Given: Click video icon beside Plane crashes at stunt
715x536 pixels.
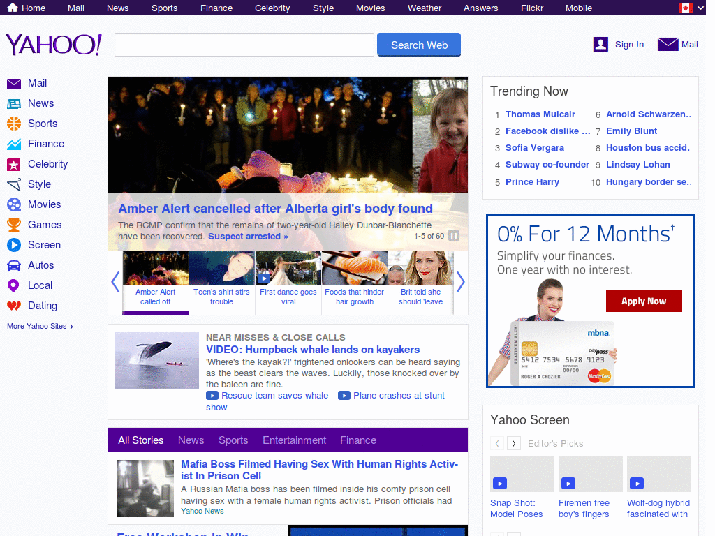Looking at the screenshot, I should [344, 396].
